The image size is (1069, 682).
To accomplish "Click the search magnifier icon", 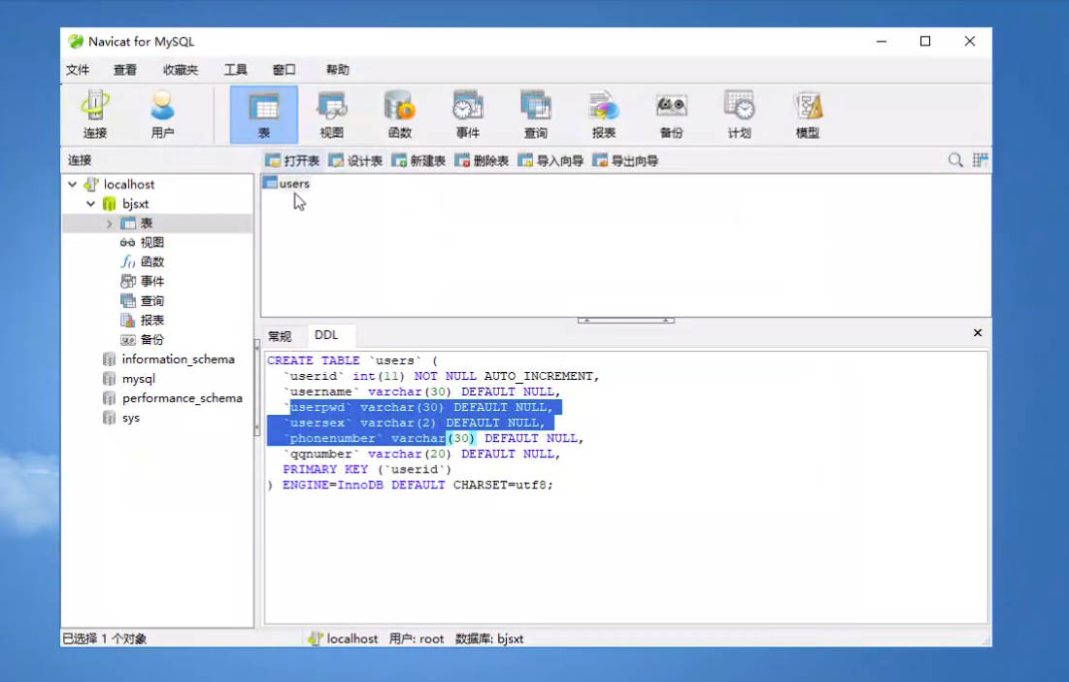I will coord(955,160).
